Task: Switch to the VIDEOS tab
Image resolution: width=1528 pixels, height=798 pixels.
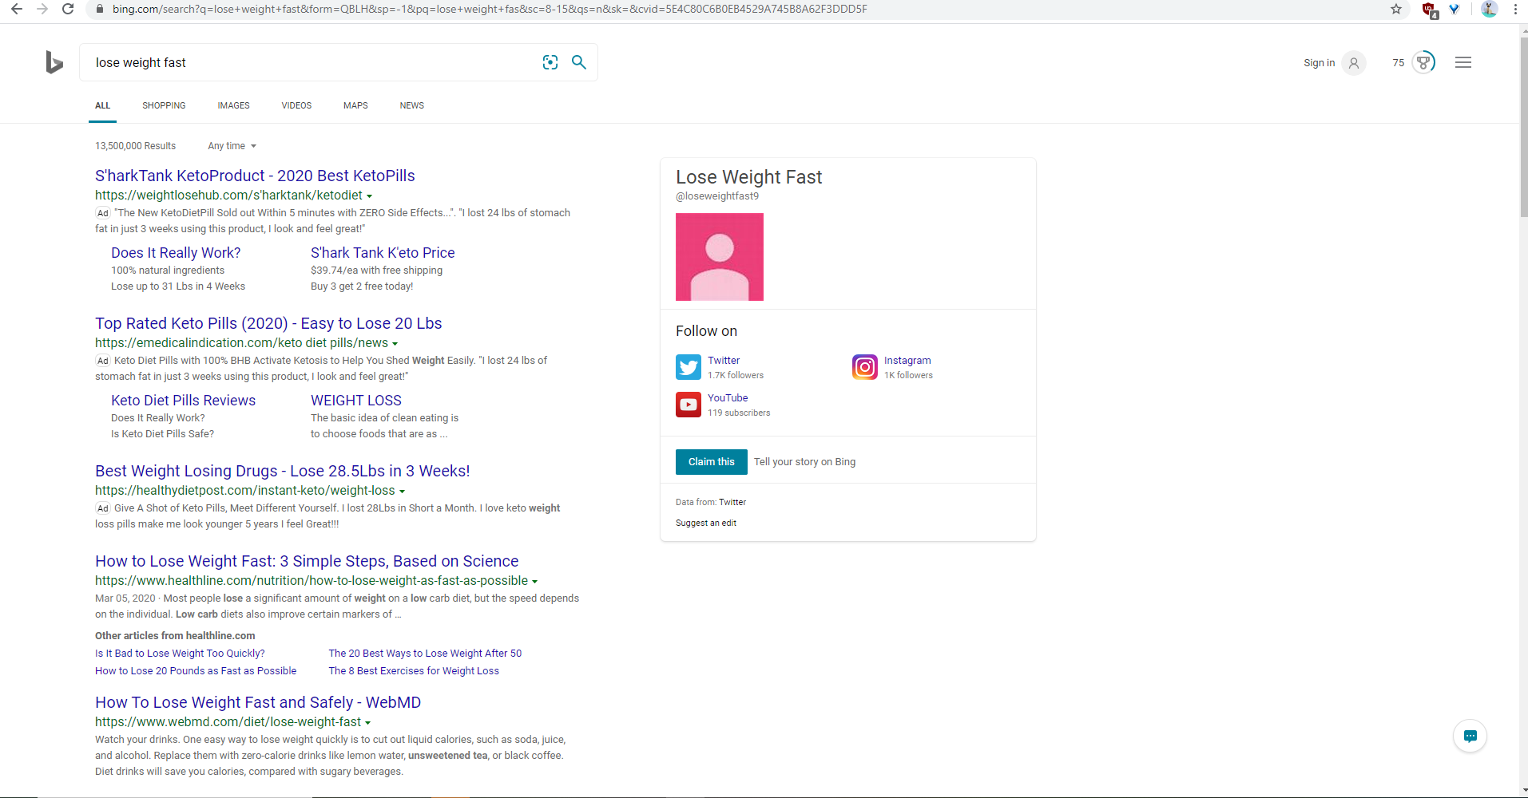Action: (296, 105)
